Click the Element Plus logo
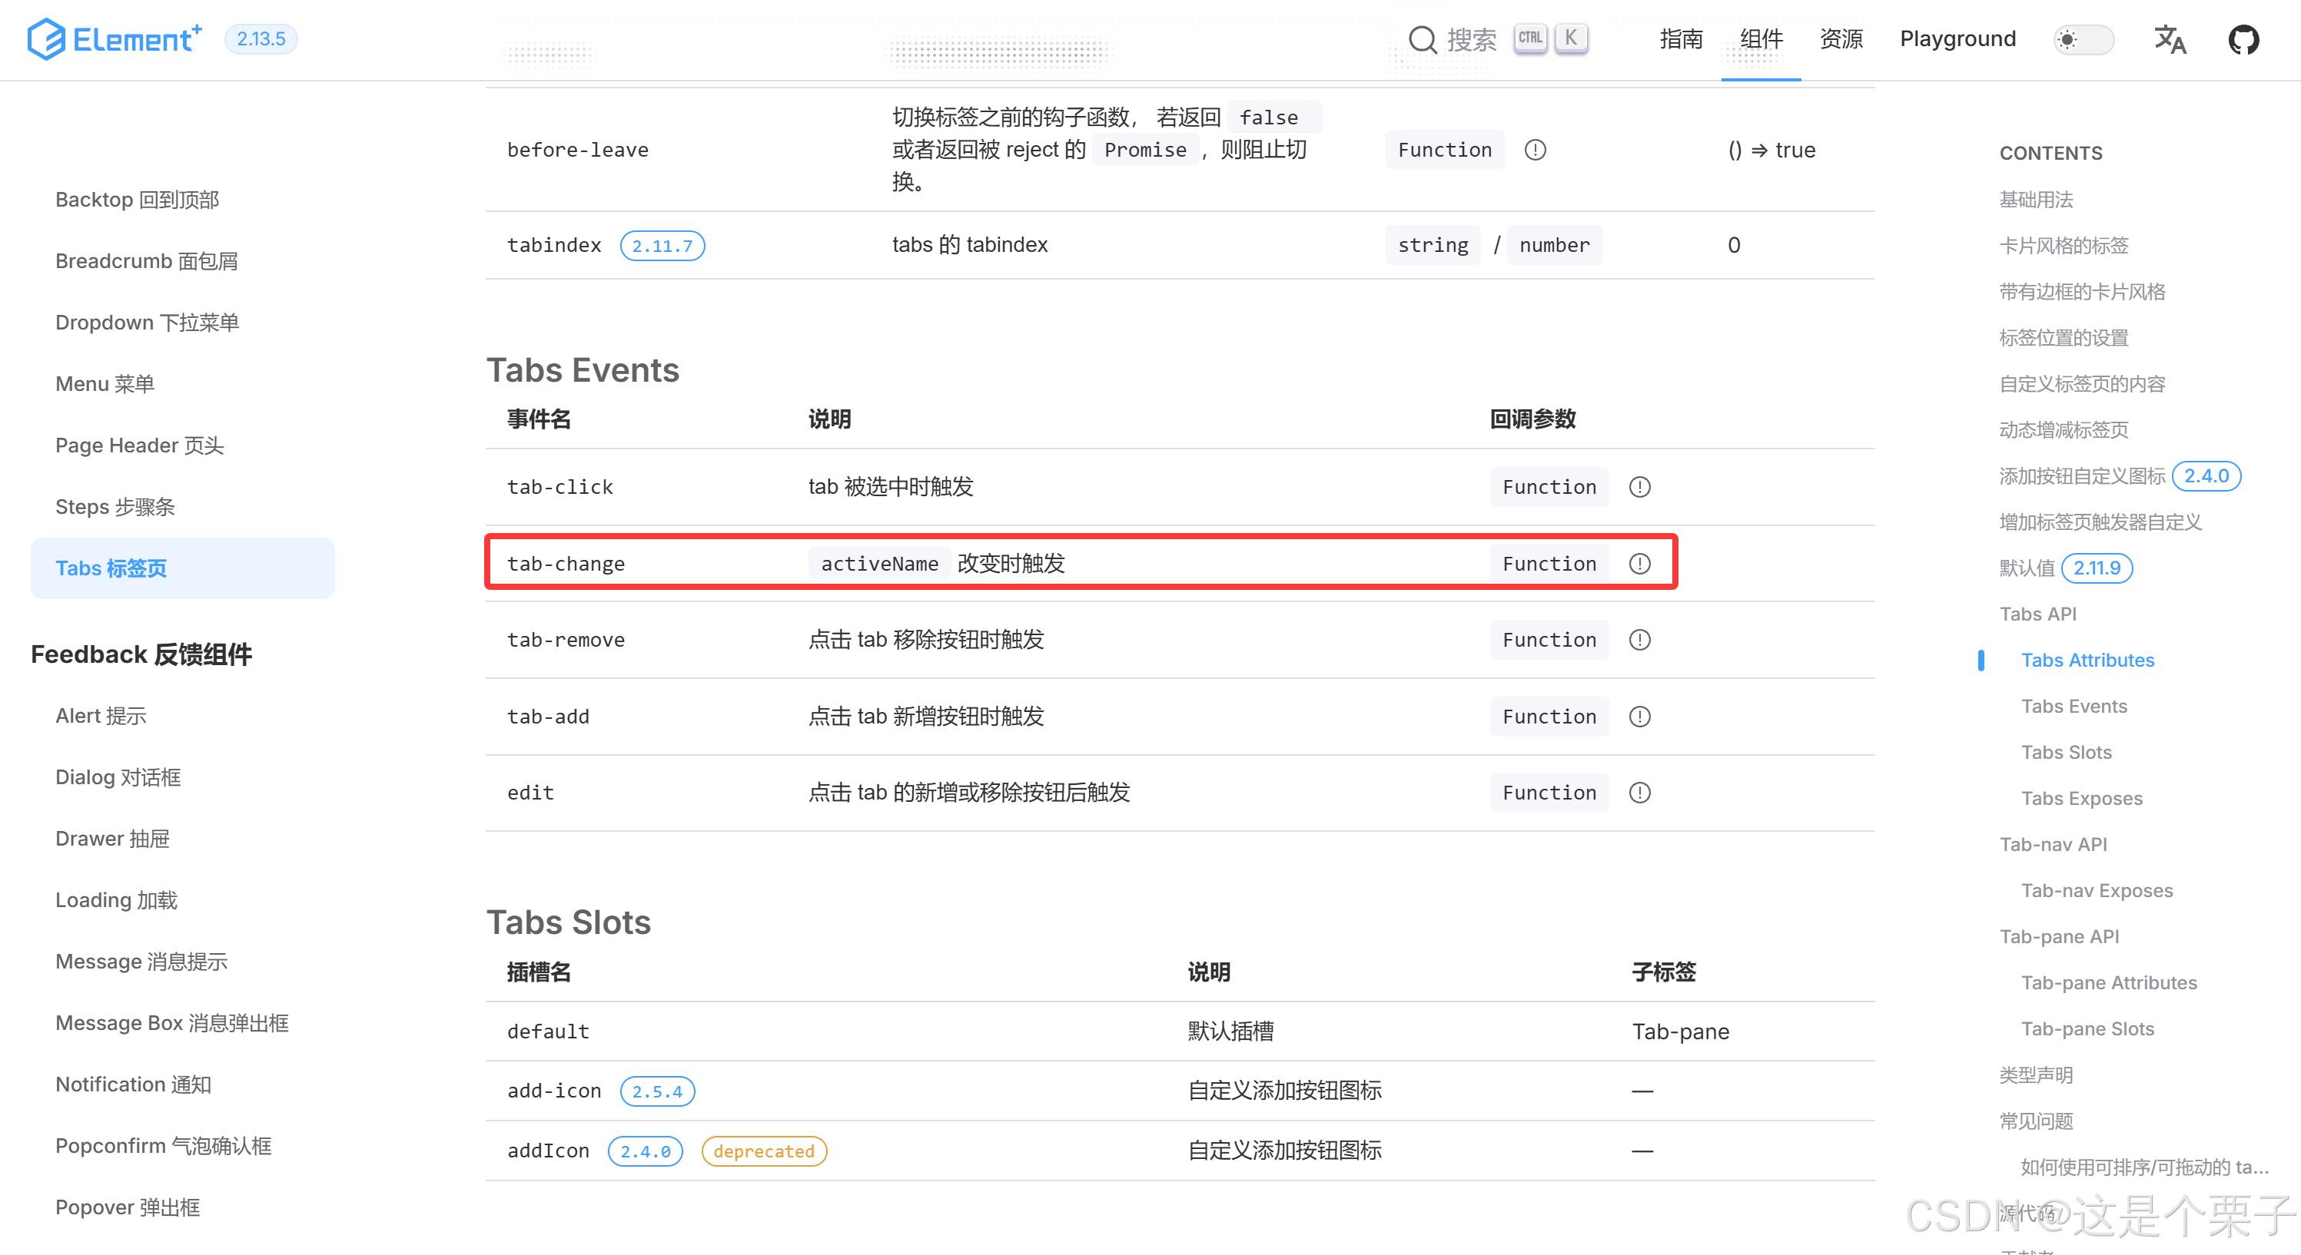 click(x=115, y=39)
